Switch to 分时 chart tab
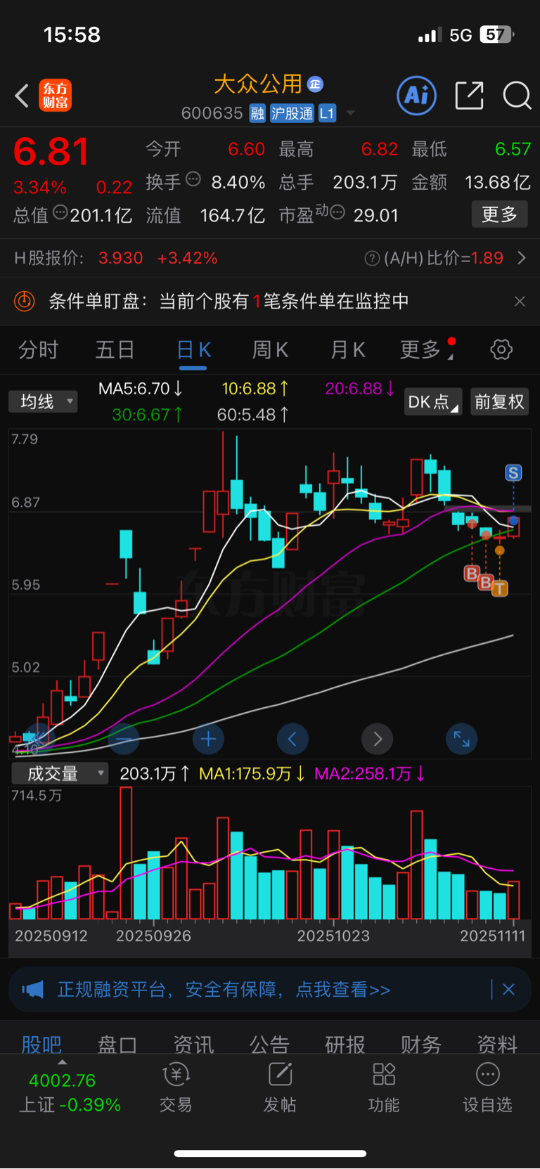This screenshot has height=1169, width=540. point(38,349)
